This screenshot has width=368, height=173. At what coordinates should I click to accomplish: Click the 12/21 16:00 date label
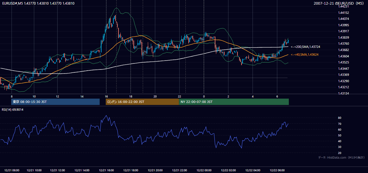pos(106,170)
